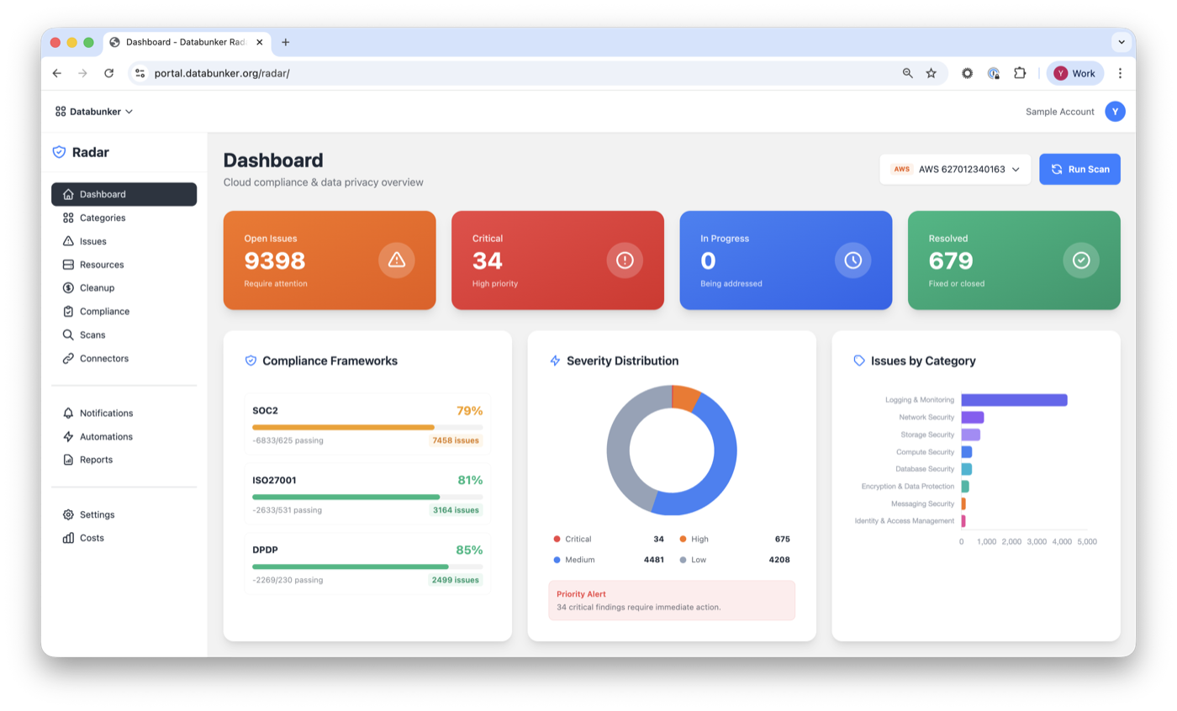Open the Work profile in Chrome
Image resolution: width=1177 pixels, height=711 pixels.
[x=1075, y=73]
